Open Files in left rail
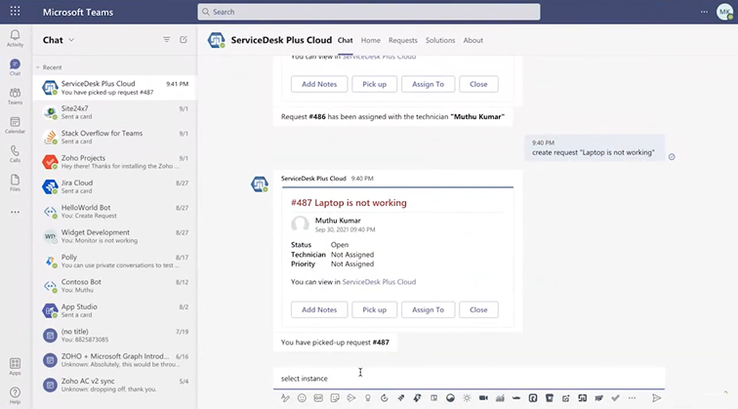 click(x=15, y=183)
